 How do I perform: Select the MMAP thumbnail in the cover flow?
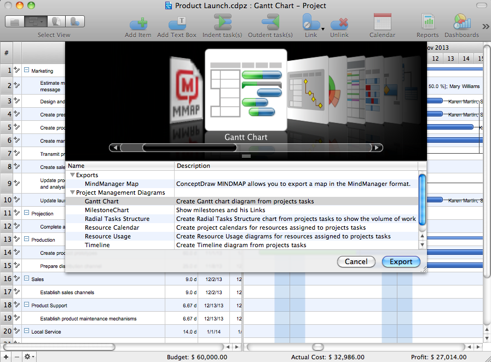click(186, 91)
